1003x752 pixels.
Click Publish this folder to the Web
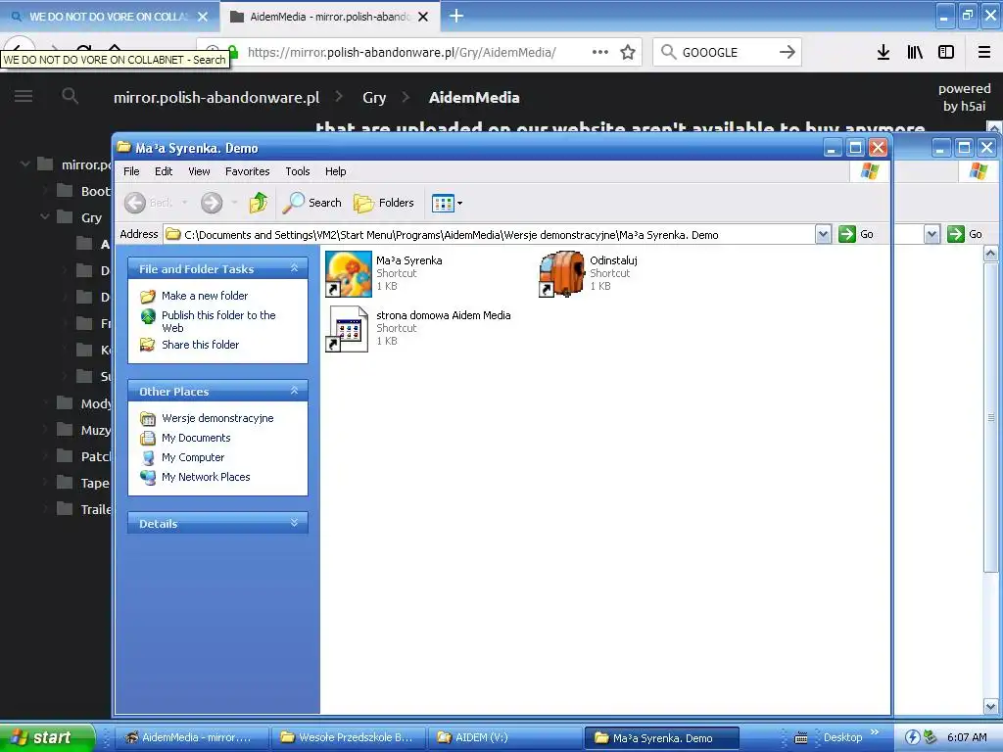point(218,321)
